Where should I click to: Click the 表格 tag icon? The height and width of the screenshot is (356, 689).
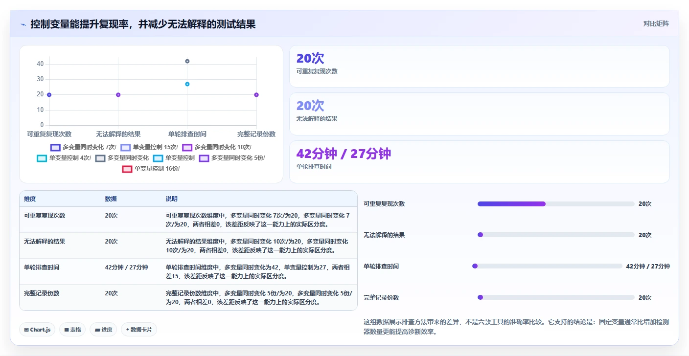pos(67,330)
